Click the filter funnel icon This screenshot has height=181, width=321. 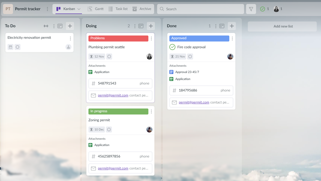pyautogui.click(x=251, y=9)
